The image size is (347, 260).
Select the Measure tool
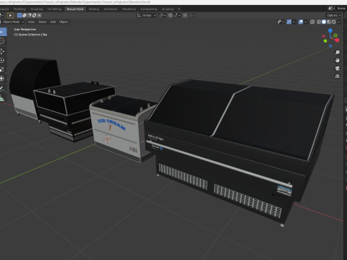[2, 98]
